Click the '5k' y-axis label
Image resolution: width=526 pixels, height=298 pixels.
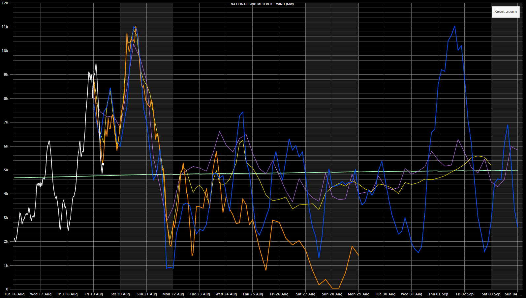pos(6,170)
